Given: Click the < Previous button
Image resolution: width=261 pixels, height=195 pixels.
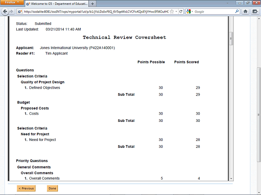Looking at the screenshot, I should pyautogui.click(x=26, y=188).
